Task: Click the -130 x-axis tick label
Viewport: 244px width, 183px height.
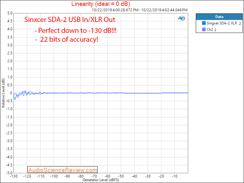Action: point(14,176)
